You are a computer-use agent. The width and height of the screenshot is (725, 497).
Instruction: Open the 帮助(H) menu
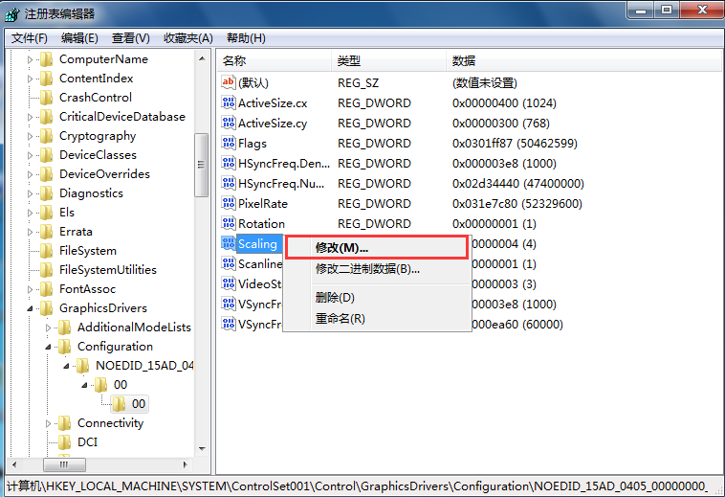[x=246, y=38]
